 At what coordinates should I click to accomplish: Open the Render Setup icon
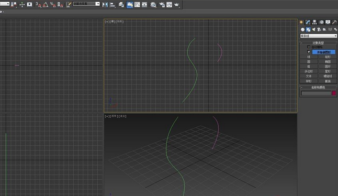click(162, 5)
